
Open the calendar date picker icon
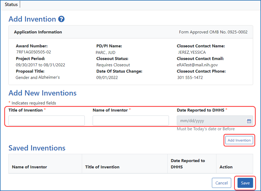point(249,121)
